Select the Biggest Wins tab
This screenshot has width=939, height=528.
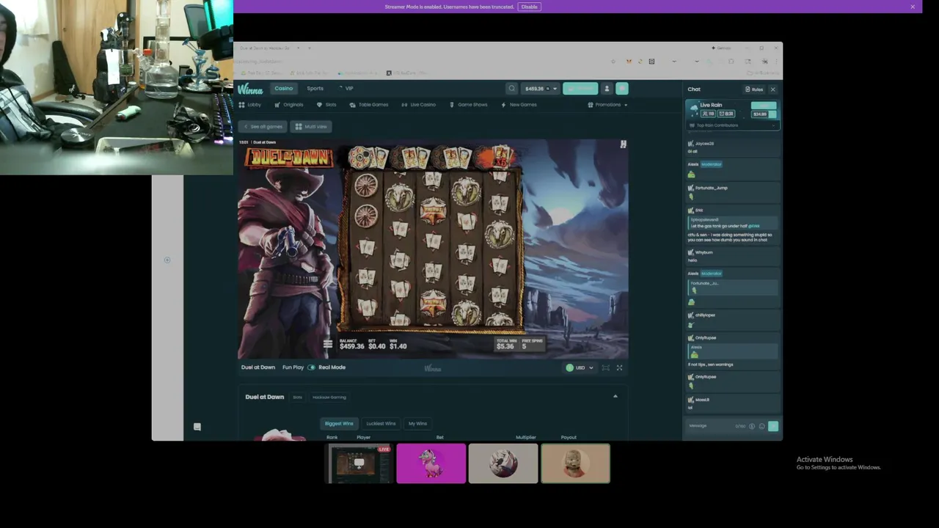pyautogui.click(x=339, y=423)
